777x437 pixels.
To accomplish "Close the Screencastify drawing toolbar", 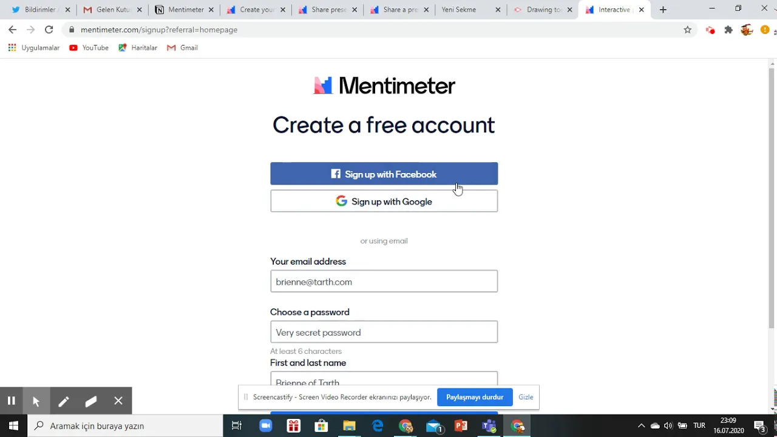I will pyautogui.click(x=118, y=401).
